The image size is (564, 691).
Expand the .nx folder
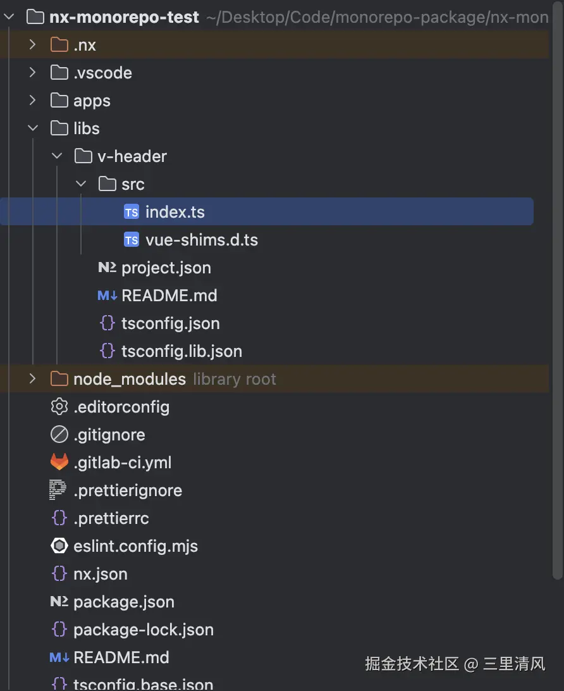(33, 45)
